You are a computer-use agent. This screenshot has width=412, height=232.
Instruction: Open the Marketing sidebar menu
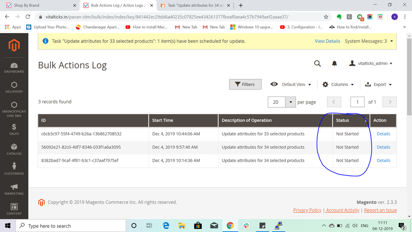click(14, 189)
